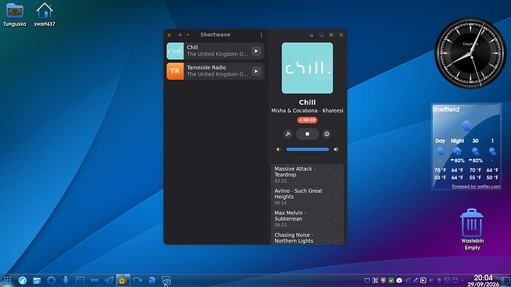Image resolution: width=511 pixels, height=287 pixels.
Task: Expand hidden system tray icons arrow
Action: (462, 280)
